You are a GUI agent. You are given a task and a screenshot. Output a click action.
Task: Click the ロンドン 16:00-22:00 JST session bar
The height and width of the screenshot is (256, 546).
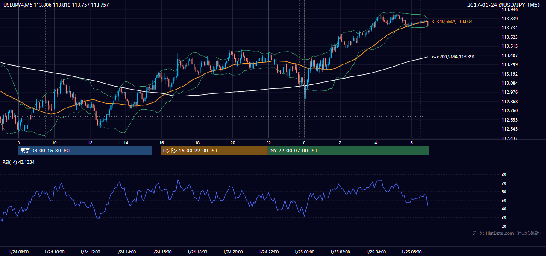214,151
